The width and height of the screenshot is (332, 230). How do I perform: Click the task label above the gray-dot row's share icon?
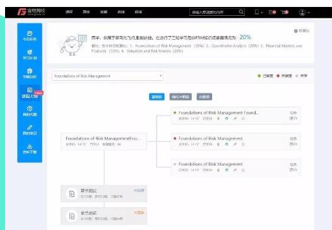[x=293, y=164]
